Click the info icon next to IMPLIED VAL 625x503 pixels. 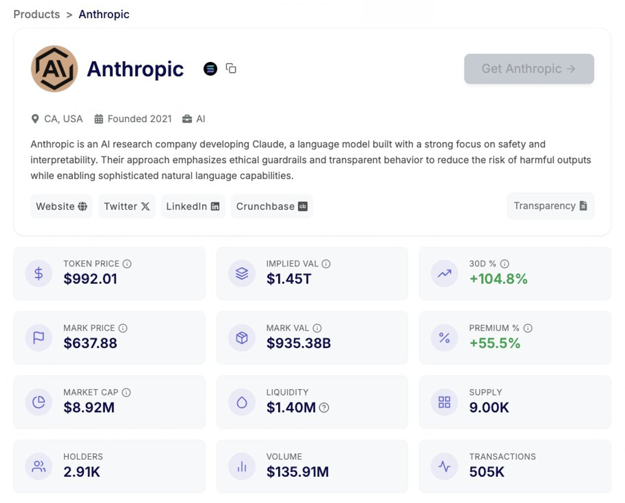tap(326, 264)
